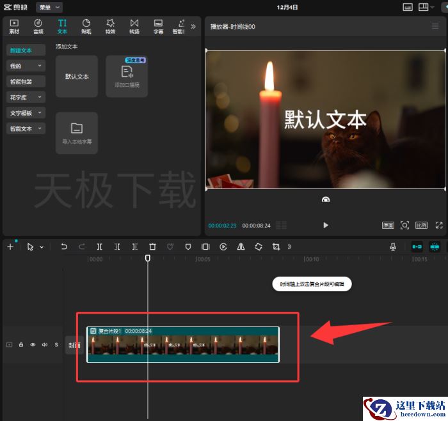Redo the last undone action
The image size is (448, 421).
pos(82,247)
